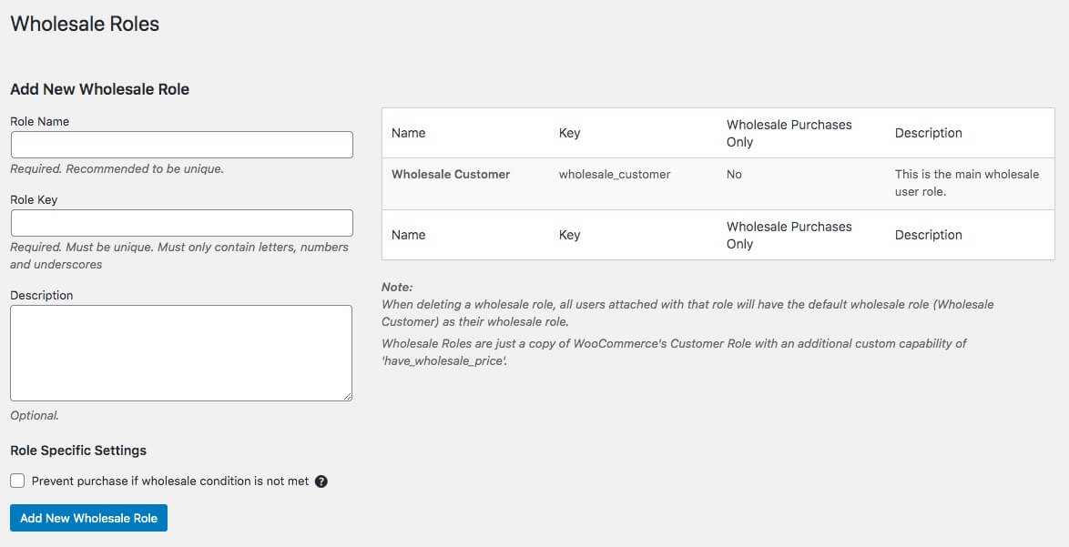Select the Description textarea
The height and width of the screenshot is (547, 1069).
point(181,352)
